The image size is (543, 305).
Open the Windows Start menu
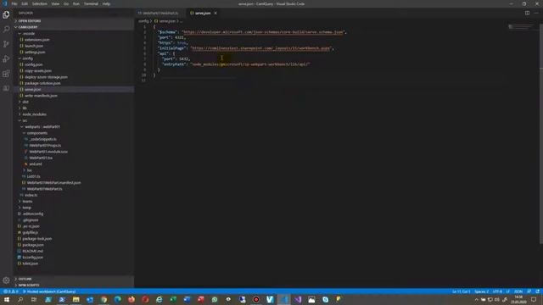[6, 299]
